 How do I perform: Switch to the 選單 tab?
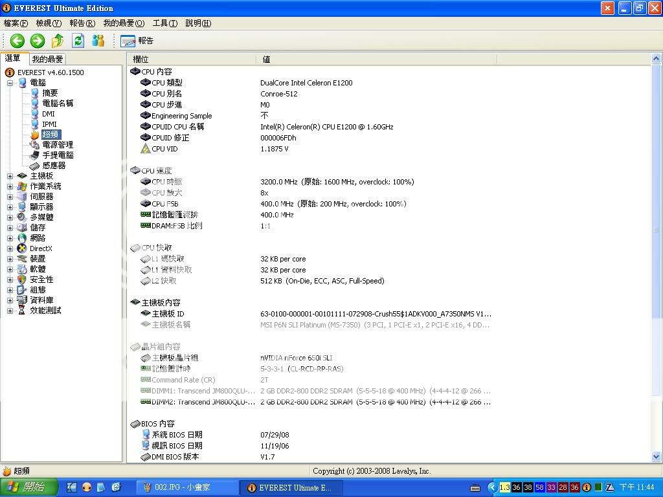[x=13, y=58]
